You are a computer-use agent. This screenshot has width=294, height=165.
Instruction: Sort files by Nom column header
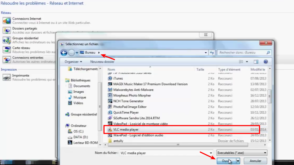click(111, 69)
